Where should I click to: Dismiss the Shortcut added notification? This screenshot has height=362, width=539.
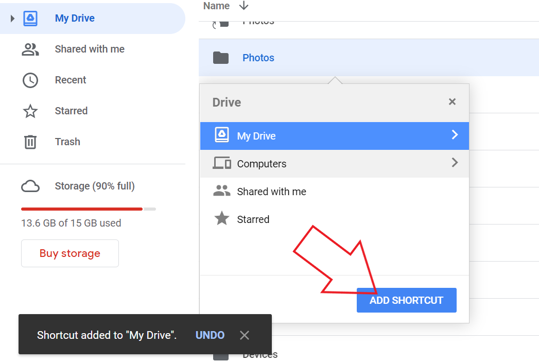245,335
